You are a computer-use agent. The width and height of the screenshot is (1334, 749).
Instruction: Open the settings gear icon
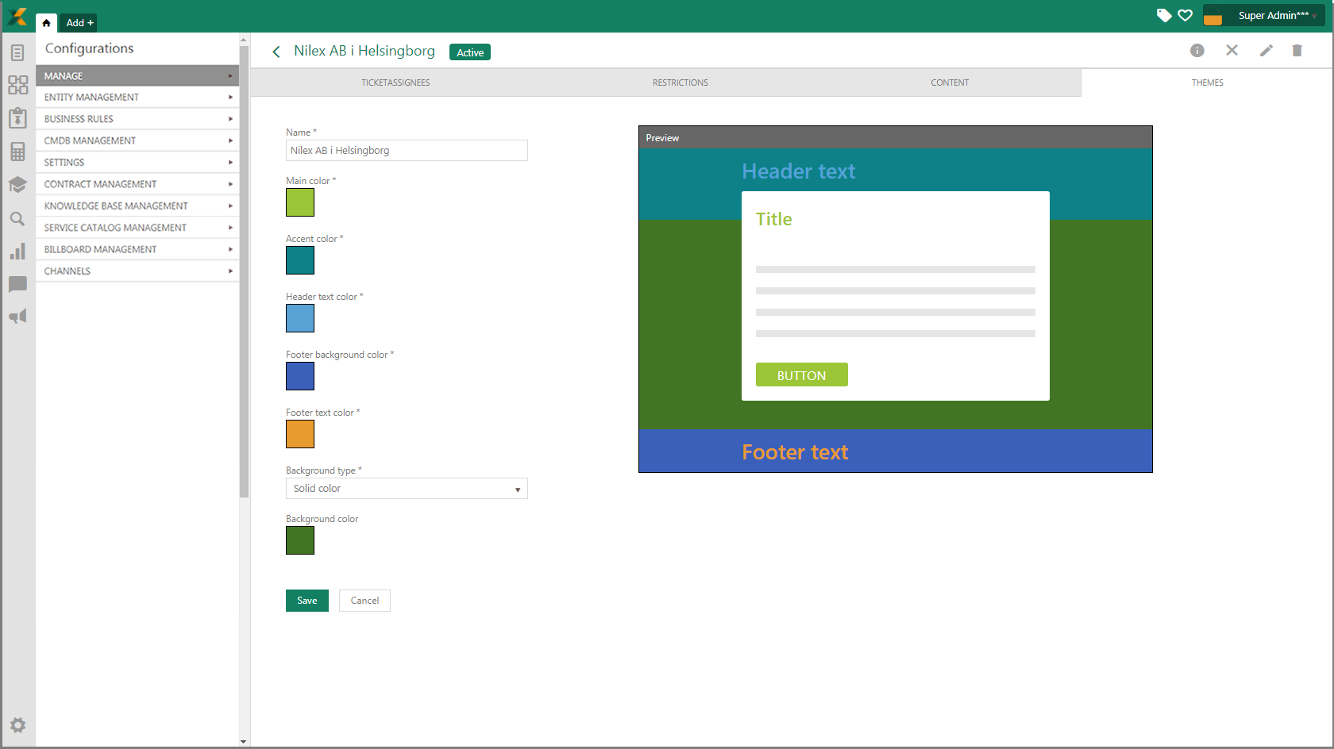point(17,725)
